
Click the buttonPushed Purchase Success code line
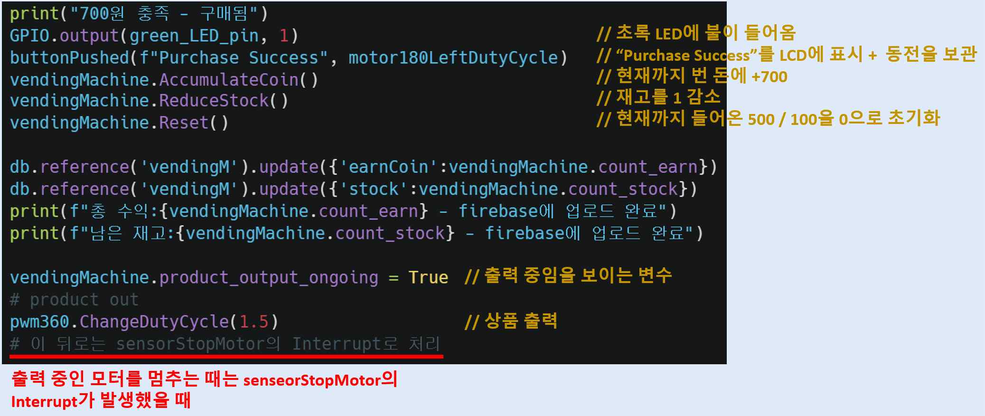click(289, 57)
